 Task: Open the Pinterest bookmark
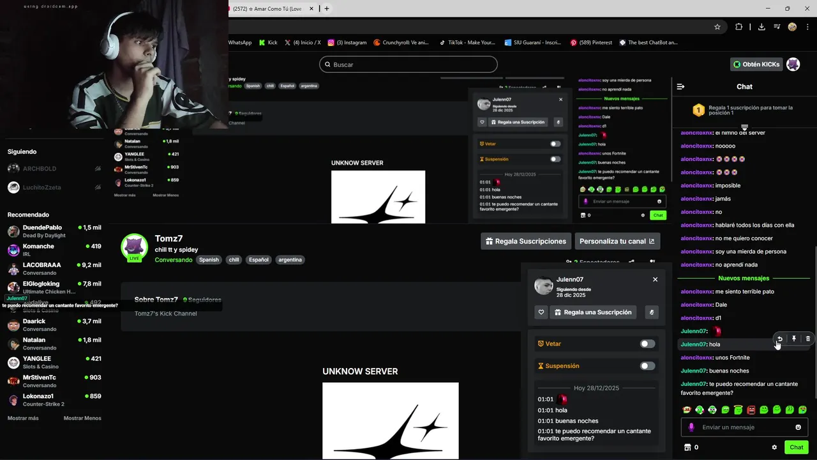(591, 43)
